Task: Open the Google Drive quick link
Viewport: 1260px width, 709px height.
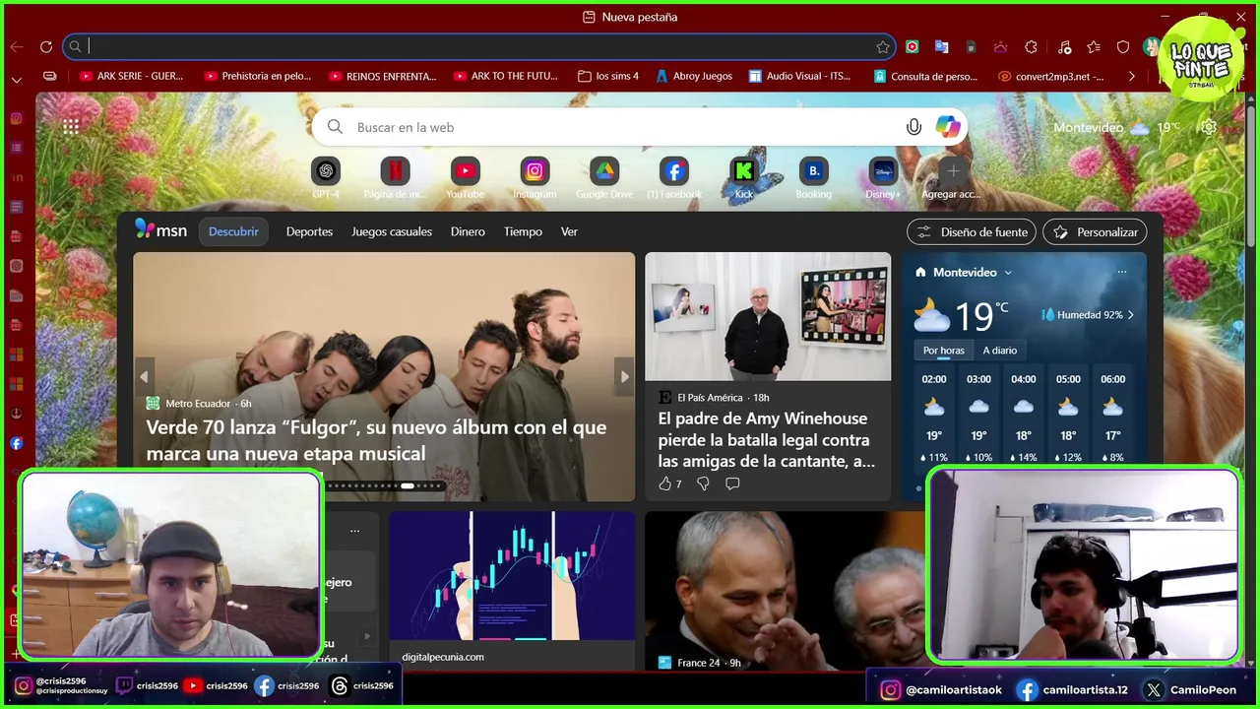Action: [604, 171]
